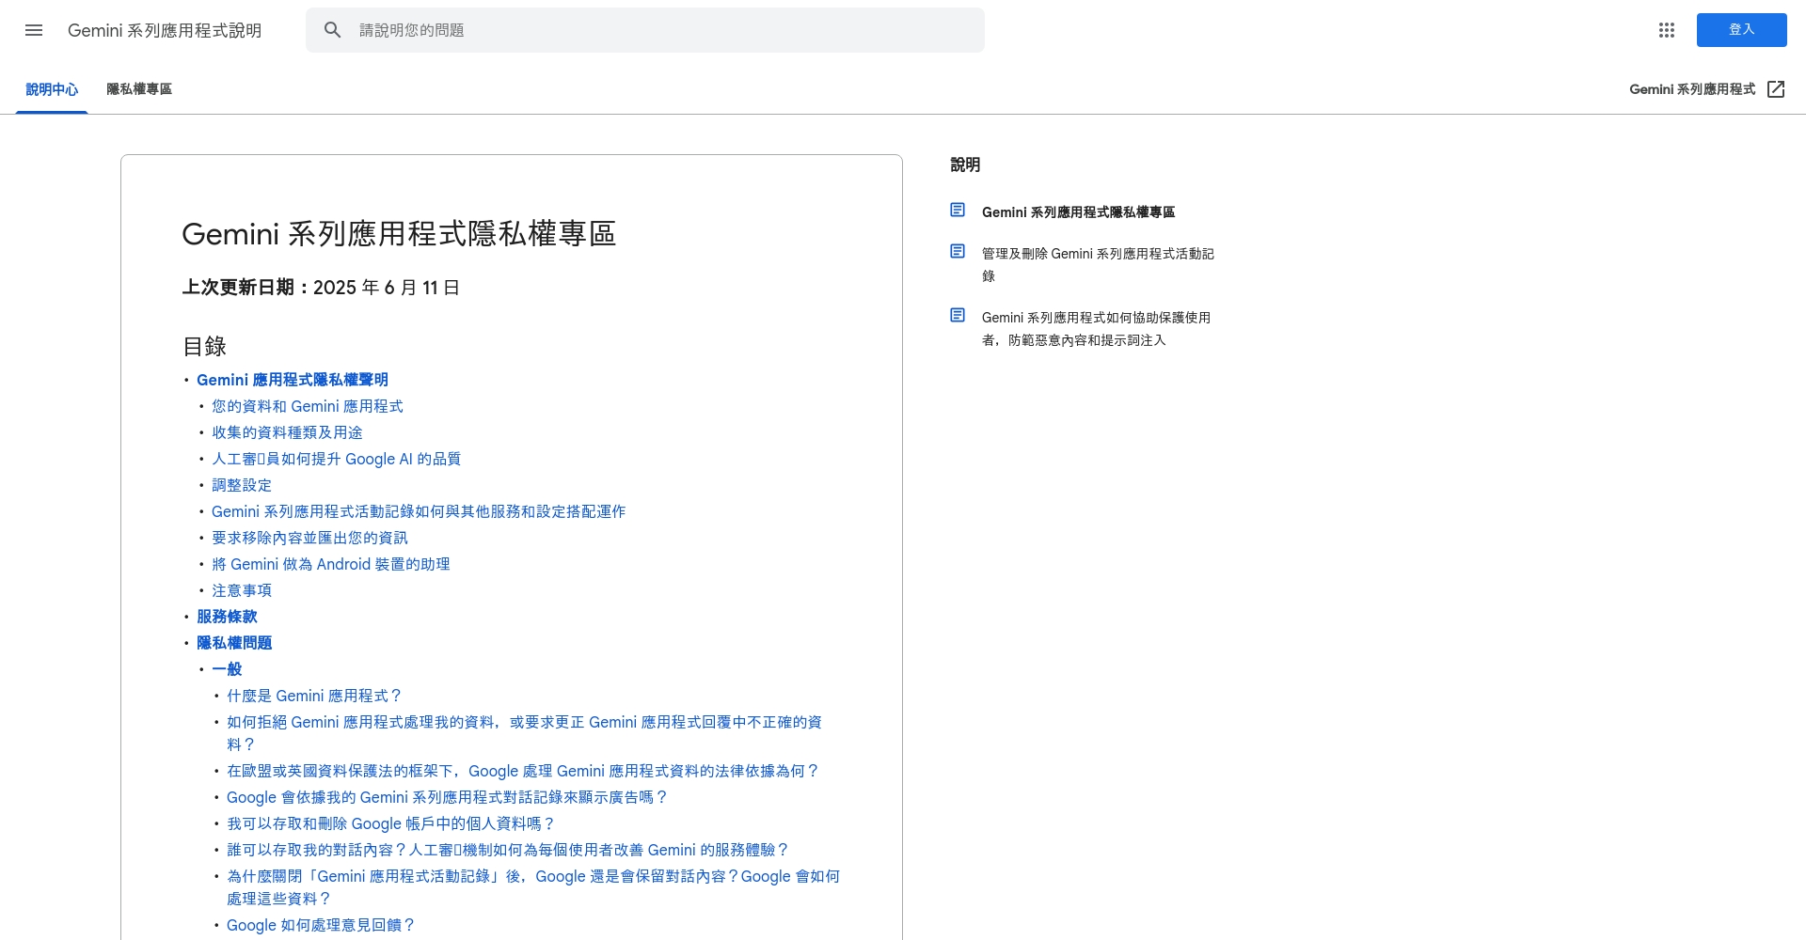Screen dimensions: 1806x940
Task: Open question 誰可以存取我的對話內容
Action: pos(508,850)
